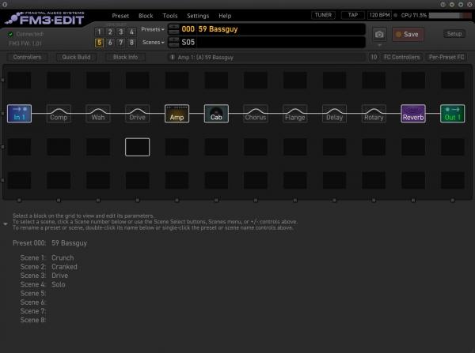Select the Wah block on the grid
The width and height of the screenshot is (475, 353).
pos(98,114)
